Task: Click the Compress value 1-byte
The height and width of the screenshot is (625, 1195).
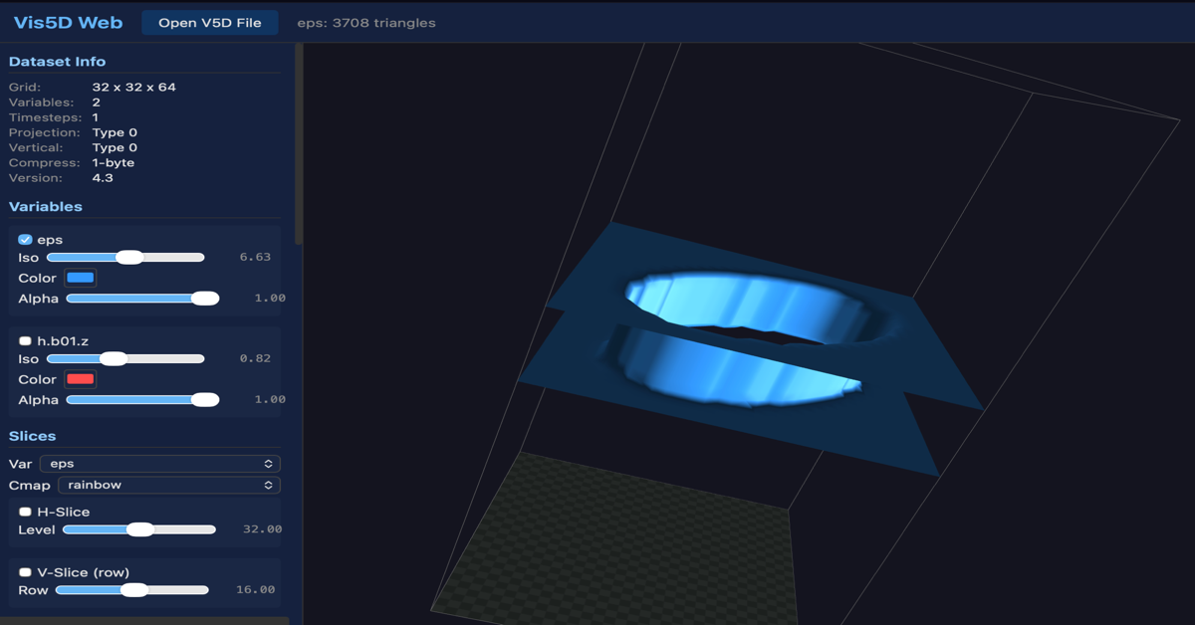Action: 114,163
